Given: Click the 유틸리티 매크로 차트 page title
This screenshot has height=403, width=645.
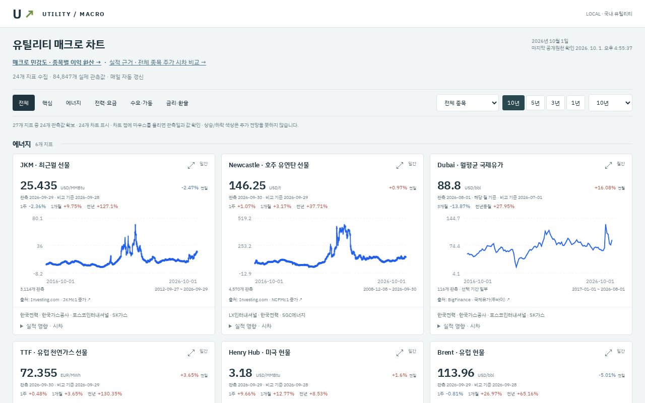Looking at the screenshot, I should pos(59,44).
